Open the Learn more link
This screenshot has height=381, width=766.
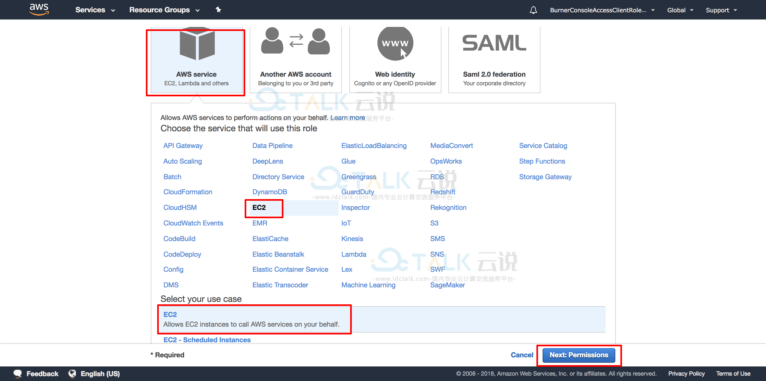coord(348,118)
